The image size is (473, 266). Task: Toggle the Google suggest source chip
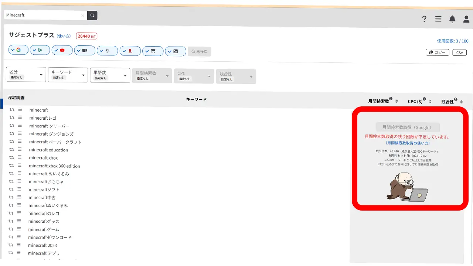pyautogui.click(x=18, y=50)
